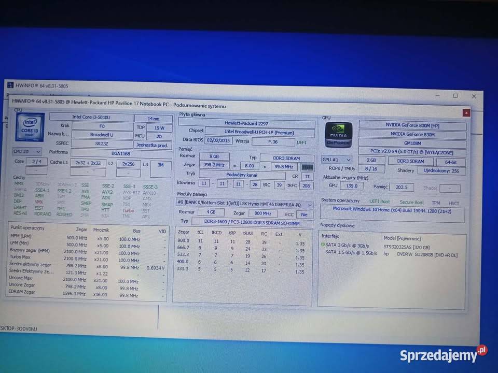
Task: Click the 202.5 GPU memory clock value
Action: [402, 187]
